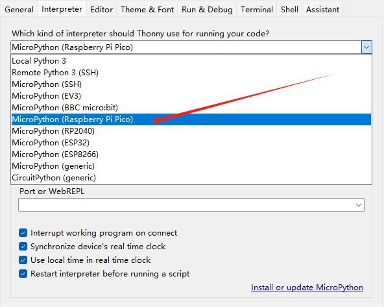Expand the Port or WebREPL dropdown
The height and width of the screenshot is (307, 384).
(x=359, y=205)
